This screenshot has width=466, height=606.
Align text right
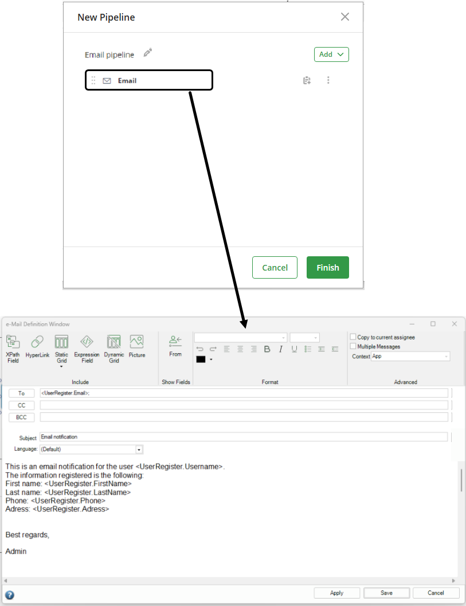(254, 349)
